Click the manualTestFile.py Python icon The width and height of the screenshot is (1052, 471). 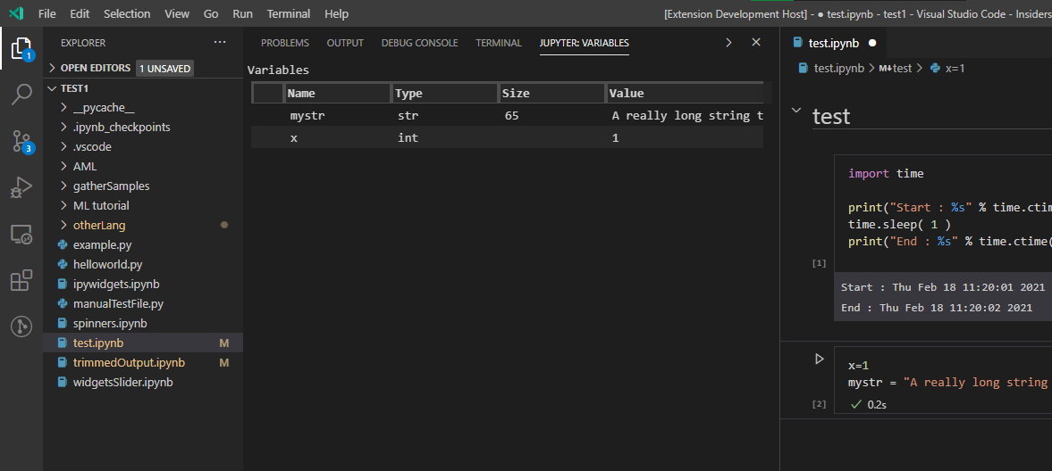(63, 303)
